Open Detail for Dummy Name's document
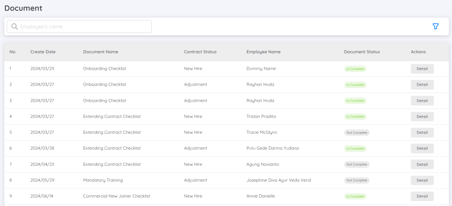 [422, 69]
